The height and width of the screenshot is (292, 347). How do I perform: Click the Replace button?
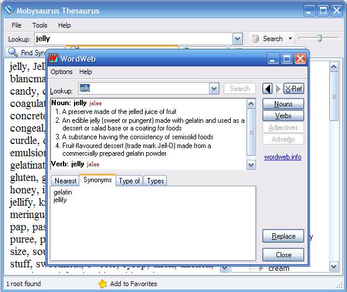click(x=283, y=236)
